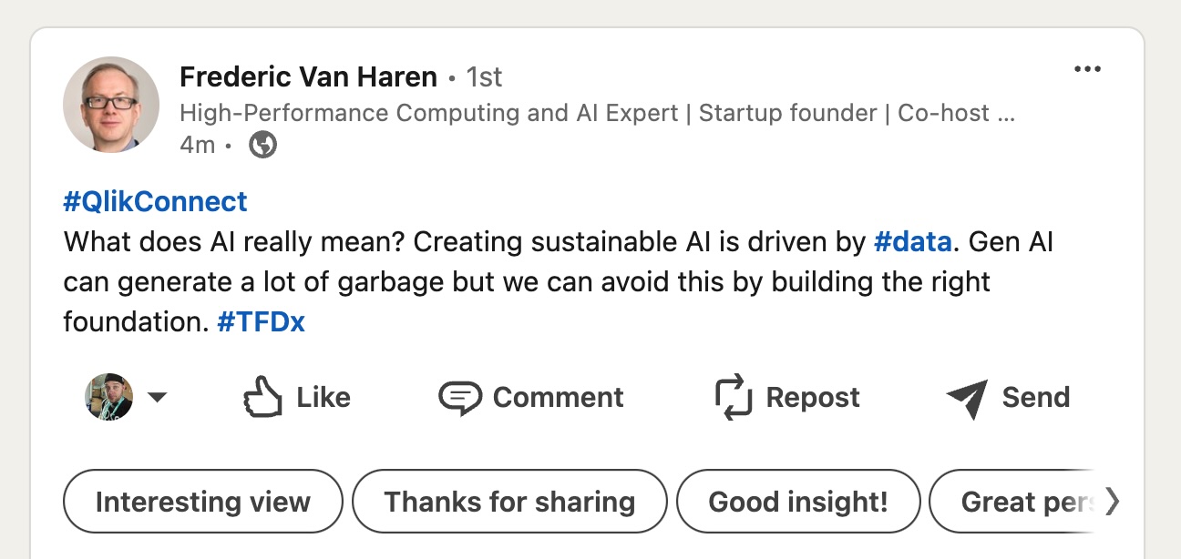Follow the #QlikConnect hashtag link
The image size is (1181, 559).
[155, 201]
